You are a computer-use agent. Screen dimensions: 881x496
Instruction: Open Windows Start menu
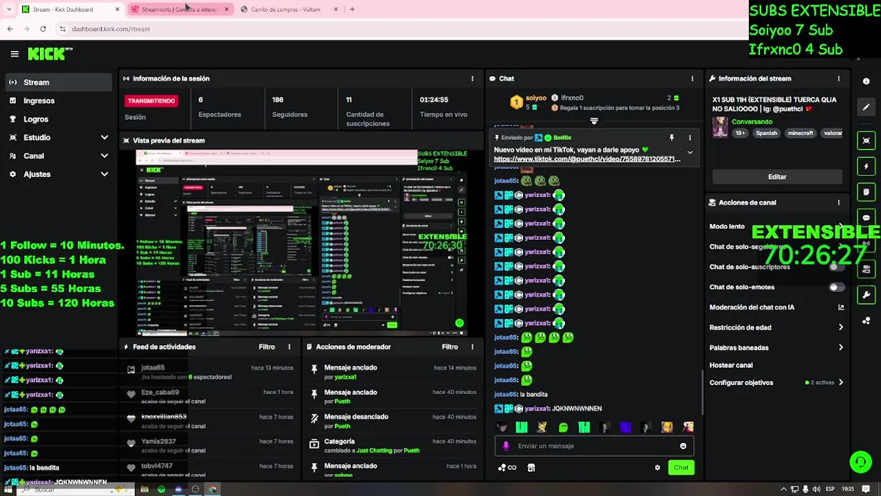[x=10, y=489]
